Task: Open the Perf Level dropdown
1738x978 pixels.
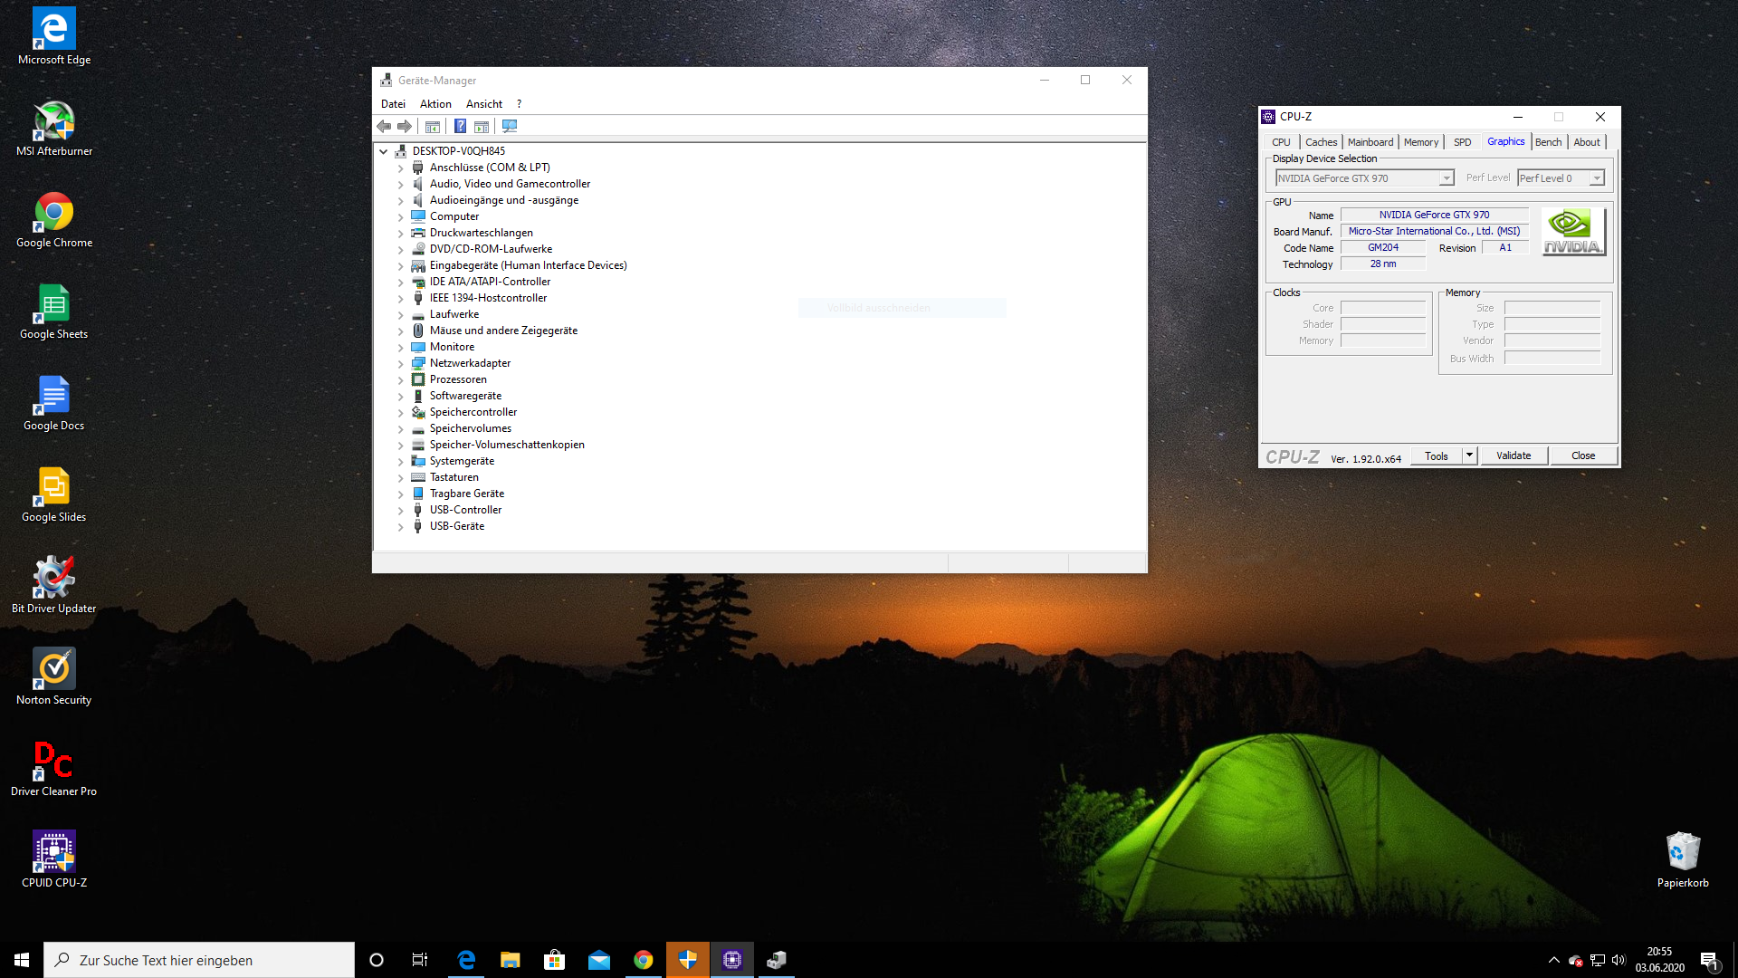Action: tap(1597, 177)
